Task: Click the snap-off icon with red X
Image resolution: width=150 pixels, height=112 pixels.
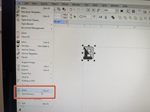Action: point(145,12)
